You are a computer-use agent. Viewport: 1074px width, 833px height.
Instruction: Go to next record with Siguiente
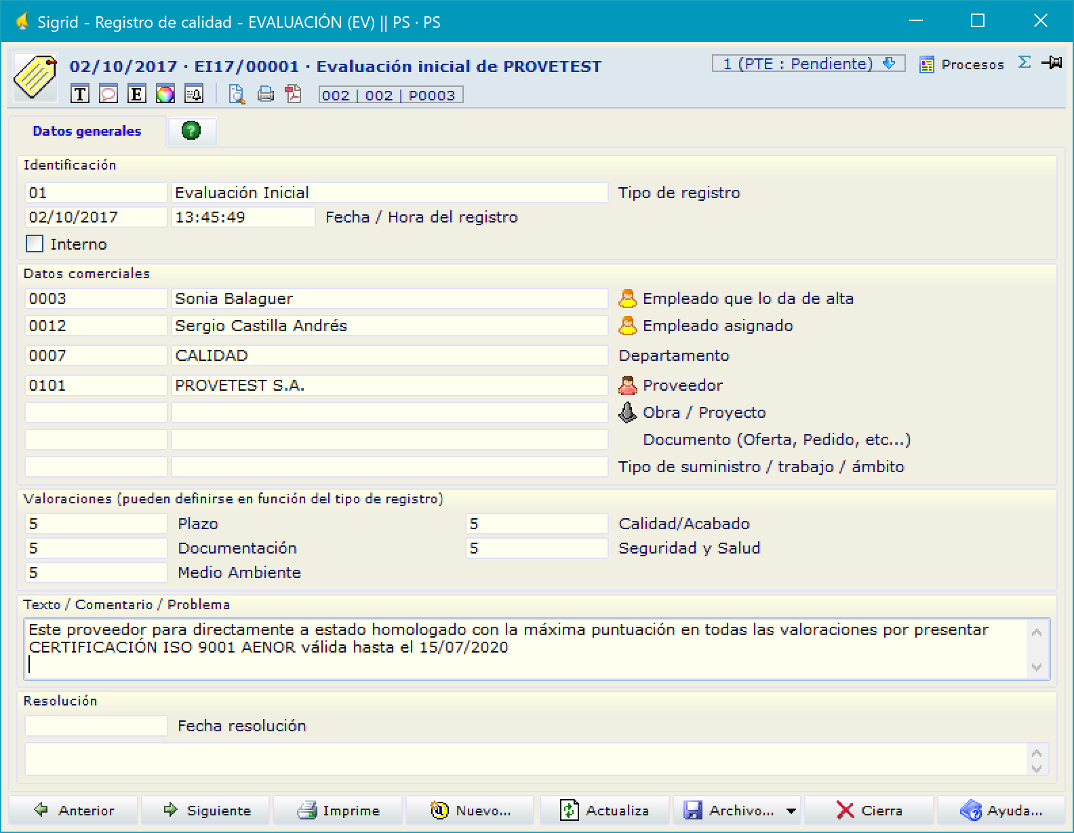(x=206, y=811)
